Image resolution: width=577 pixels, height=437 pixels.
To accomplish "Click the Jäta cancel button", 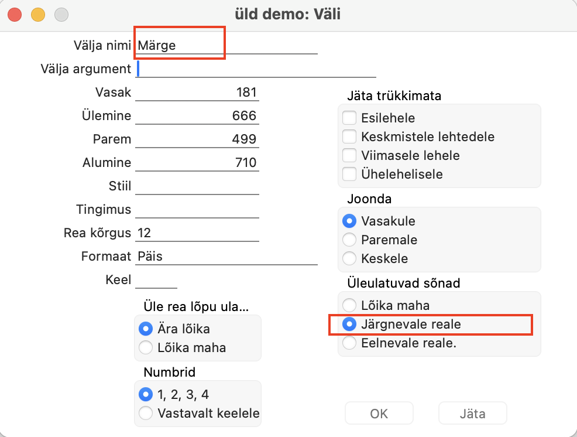I will click(x=472, y=414).
